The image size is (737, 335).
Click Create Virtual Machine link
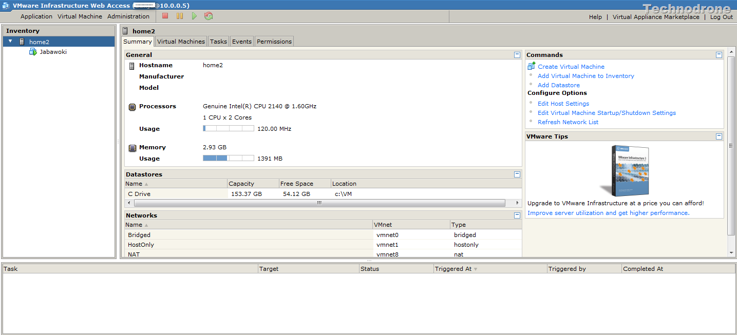[571, 67]
